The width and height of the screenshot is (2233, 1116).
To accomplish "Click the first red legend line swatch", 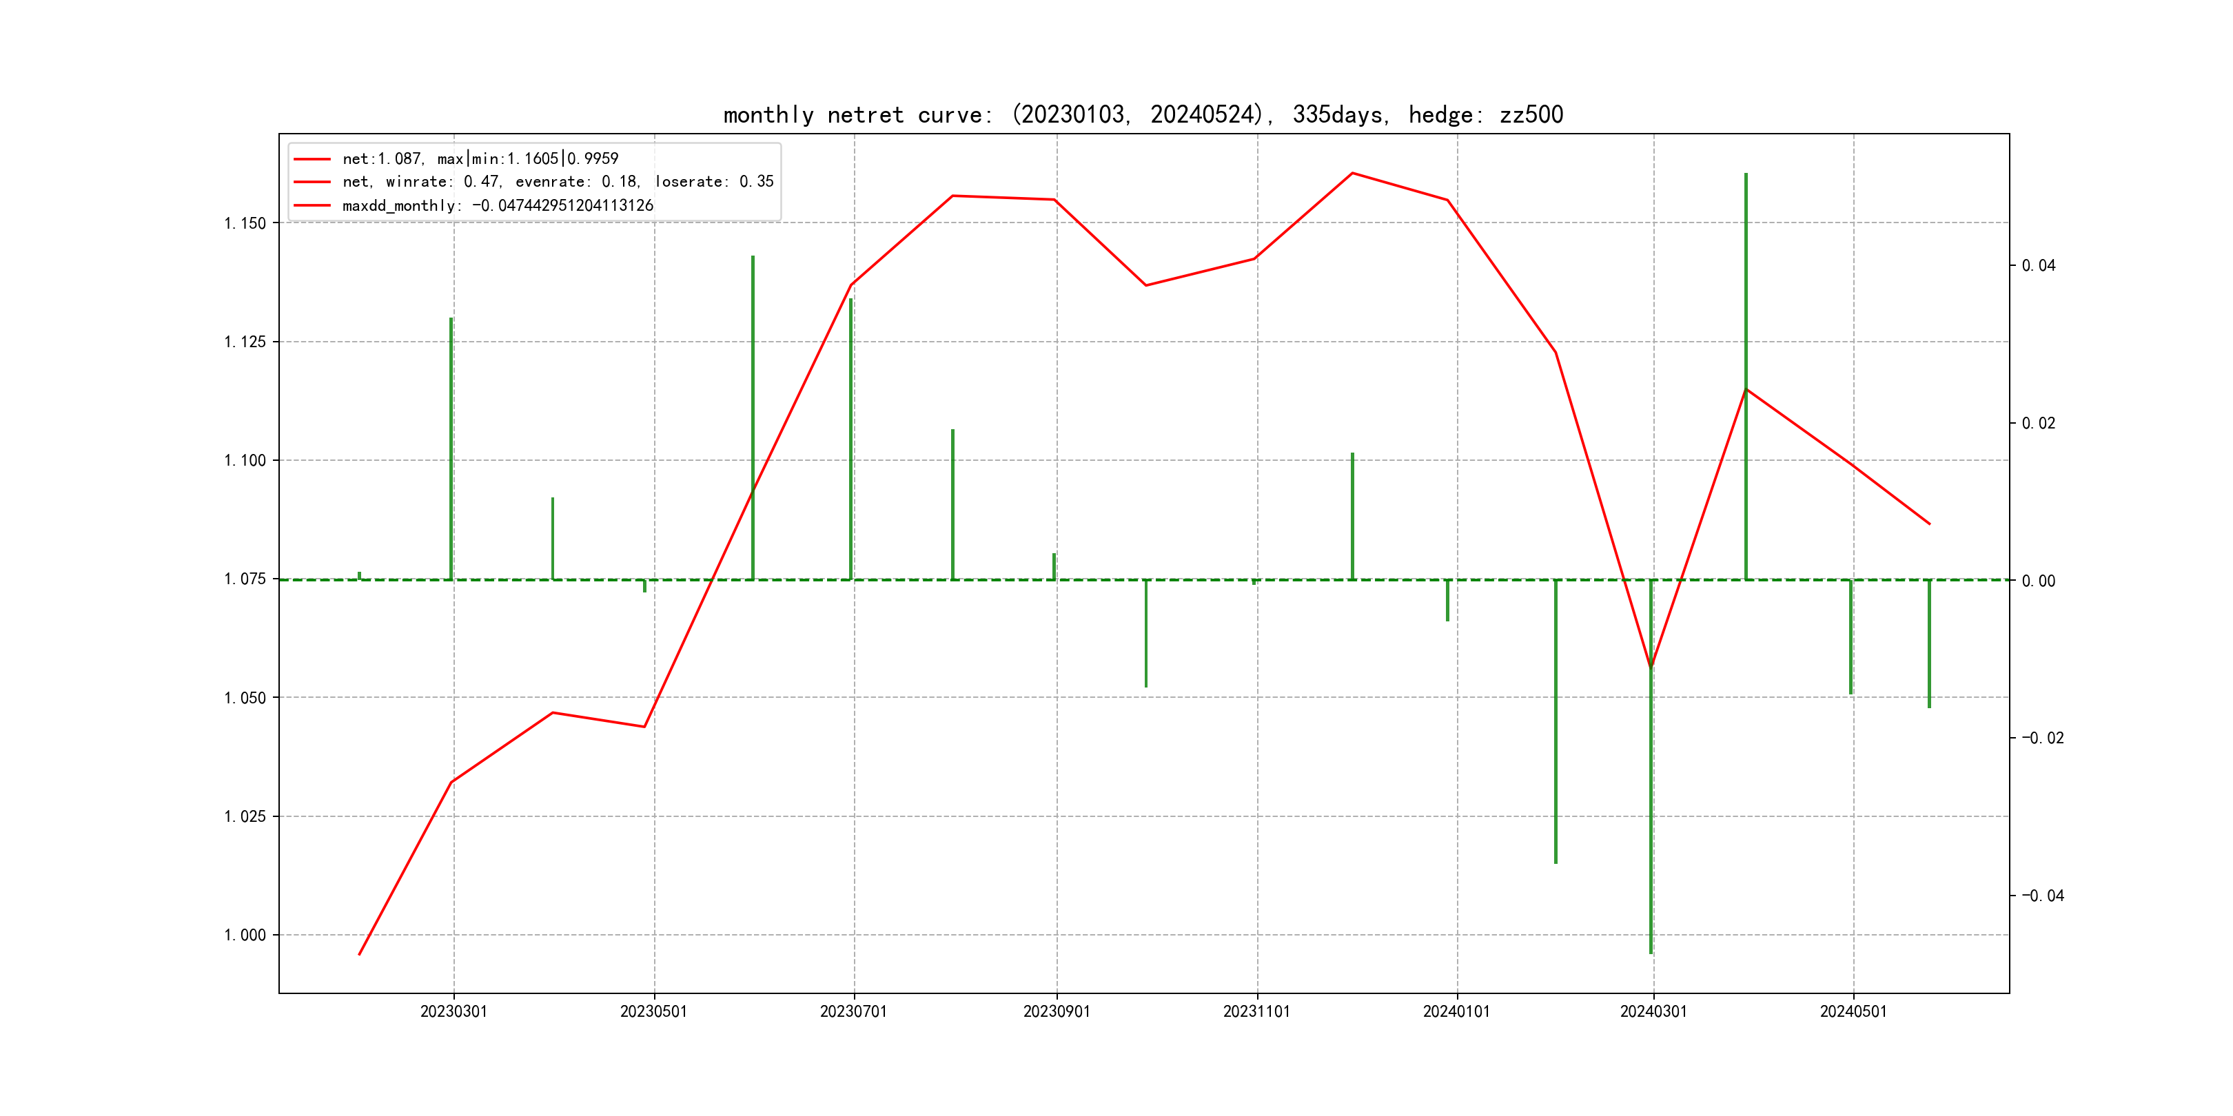I will (x=312, y=159).
